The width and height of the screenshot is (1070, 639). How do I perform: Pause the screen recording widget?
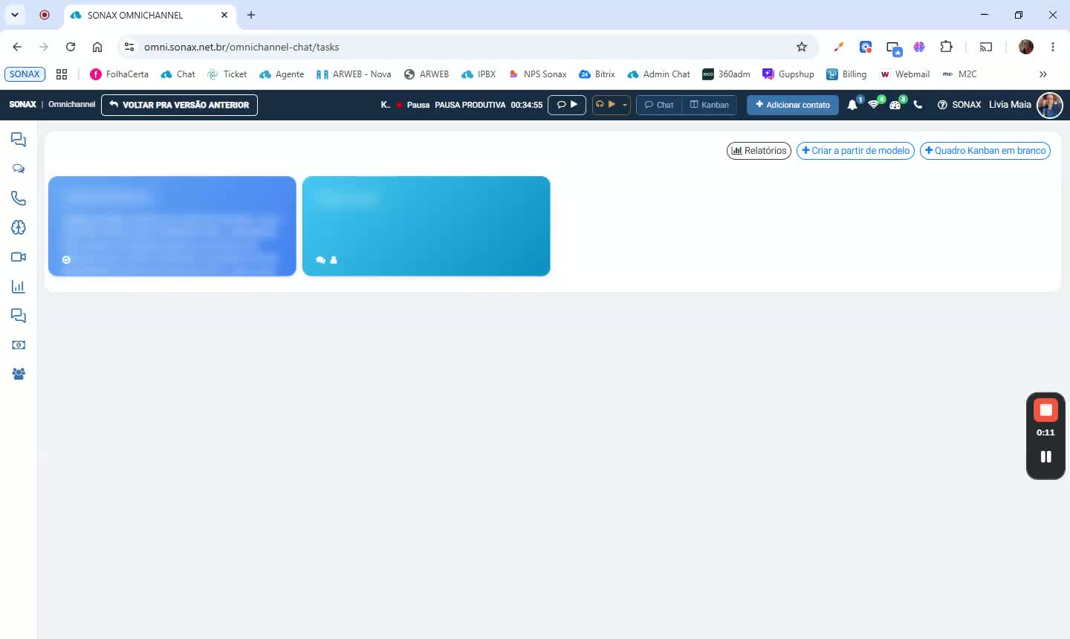tap(1045, 456)
